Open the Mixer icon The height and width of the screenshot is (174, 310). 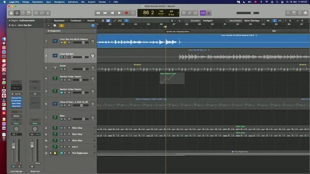[42, 13]
